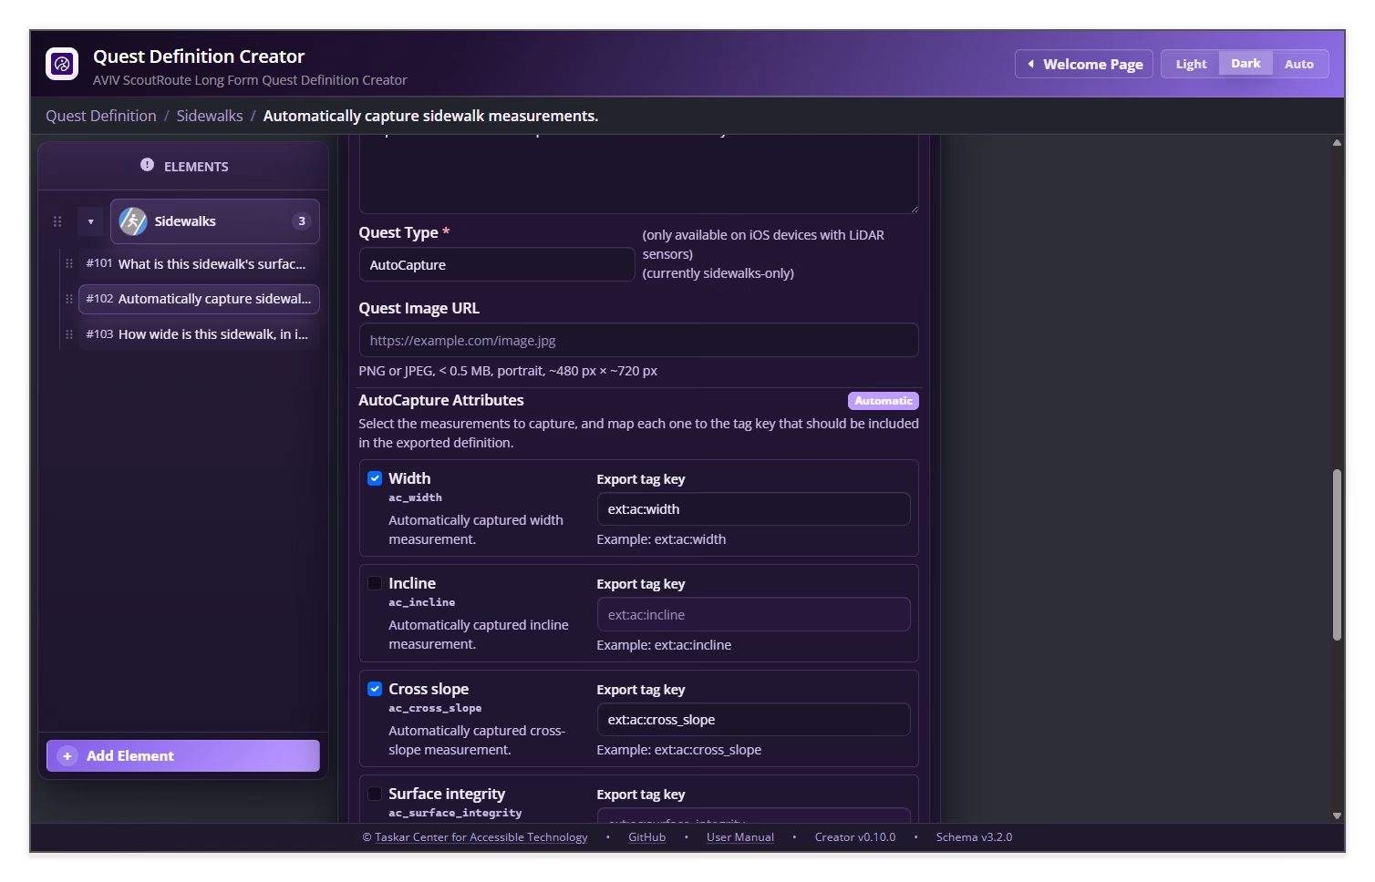Click the back arrow in Welcome Page button

(1031, 64)
